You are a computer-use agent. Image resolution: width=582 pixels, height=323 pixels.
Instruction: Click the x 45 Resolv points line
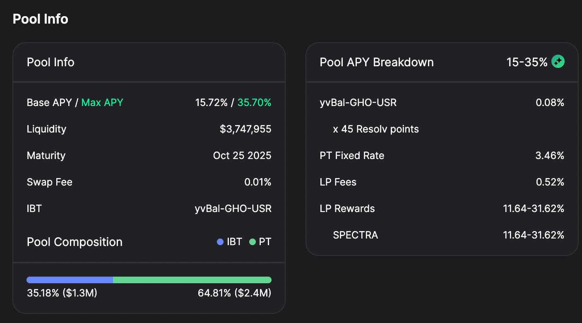(x=376, y=129)
